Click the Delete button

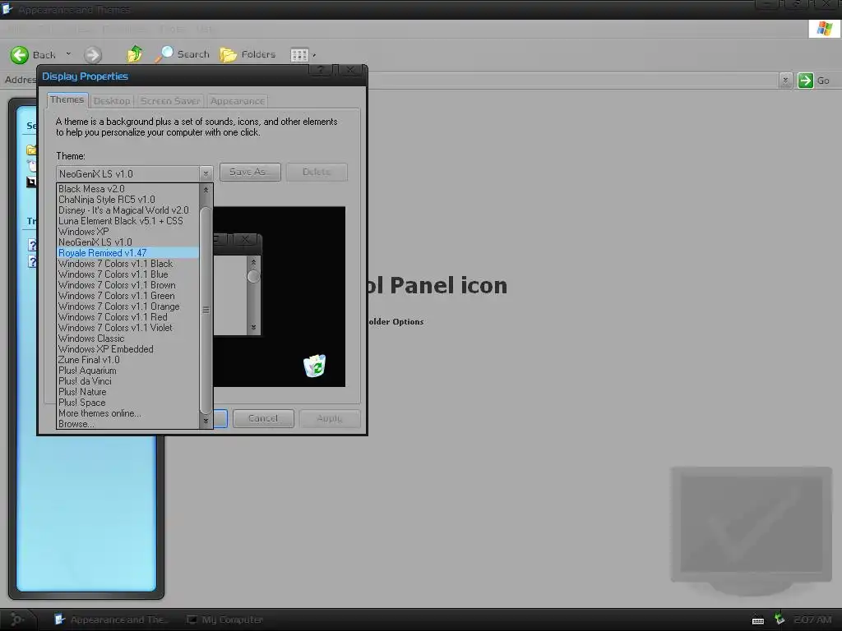(x=317, y=172)
